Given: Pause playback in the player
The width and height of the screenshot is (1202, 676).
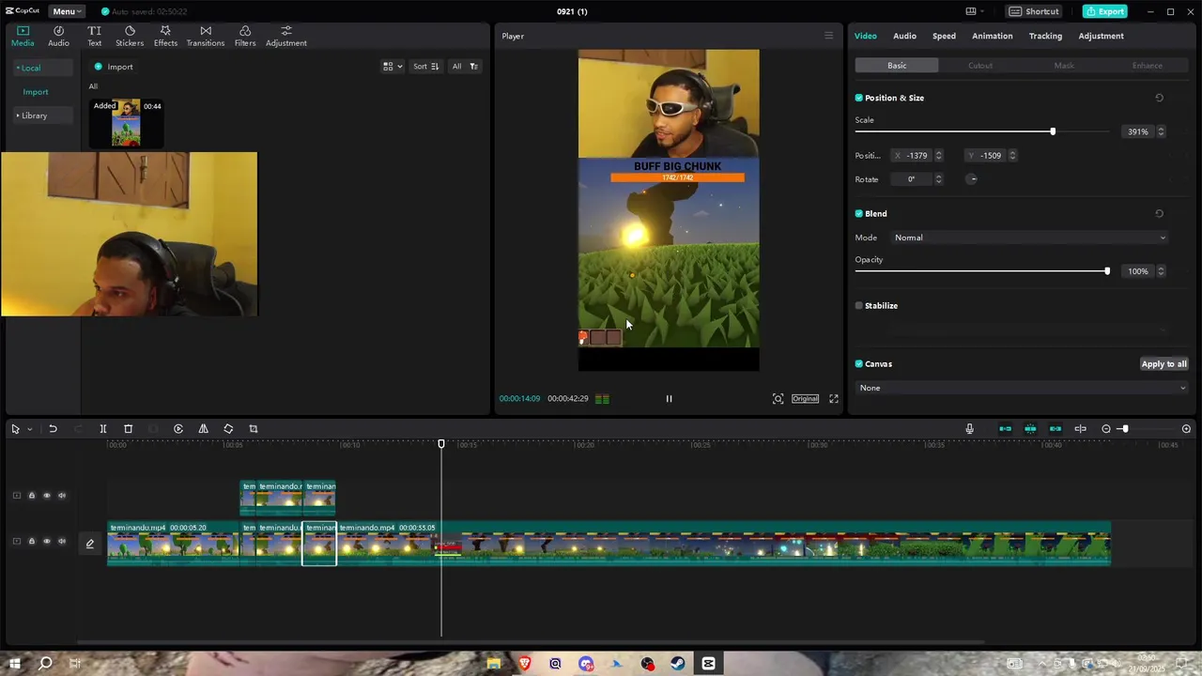Looking at the screenshot, I should [x=669, y=399].
